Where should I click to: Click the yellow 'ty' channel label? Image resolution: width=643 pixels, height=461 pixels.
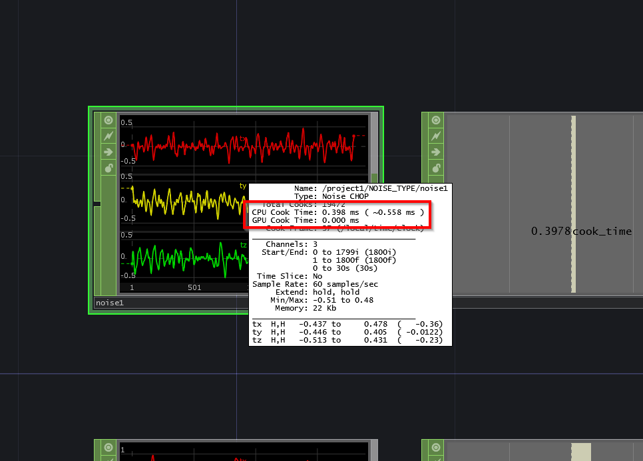[243, 186]
